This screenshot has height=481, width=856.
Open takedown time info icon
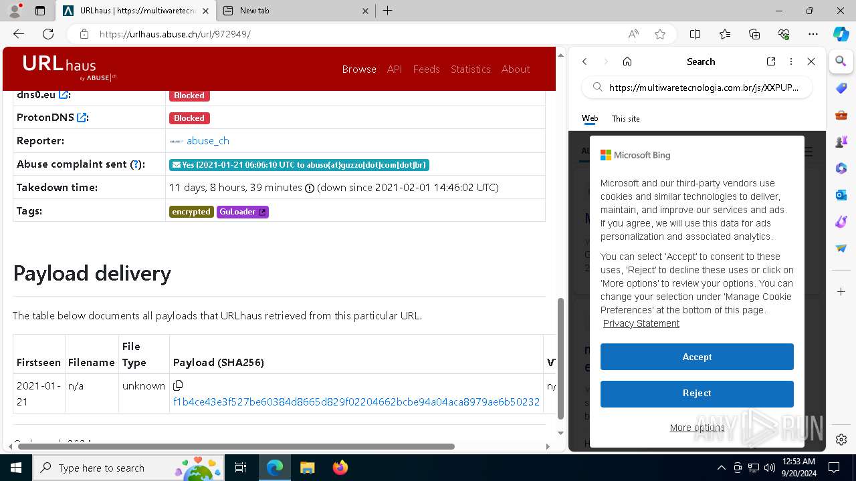[310, 188]
